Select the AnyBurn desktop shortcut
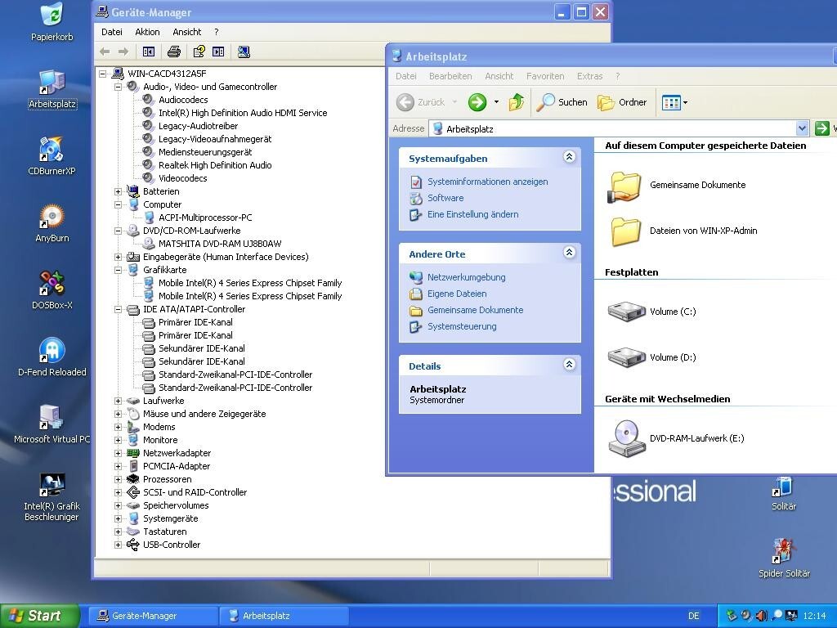The height and width of the screenshot is (628, 837). 51,223
